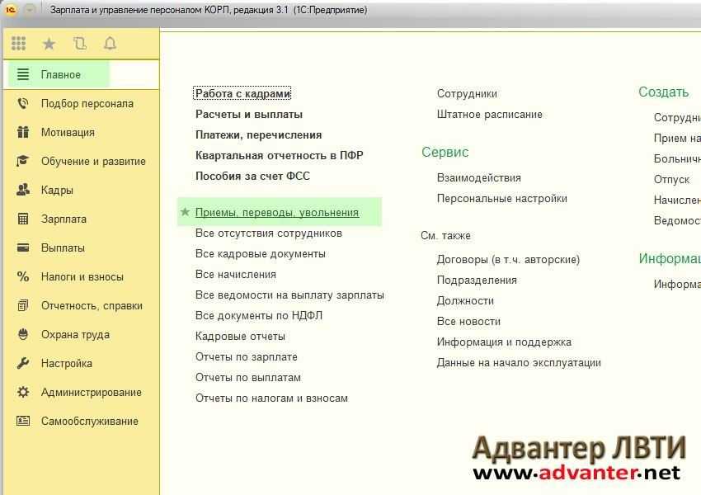Open the sections menu grid icon
The width and height of the screenshot is (701, 495).
point(18,44)
